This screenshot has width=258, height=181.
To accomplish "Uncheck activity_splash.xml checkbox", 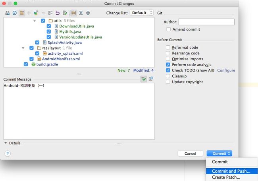I will pyautogui.click(x=37, y=53).
